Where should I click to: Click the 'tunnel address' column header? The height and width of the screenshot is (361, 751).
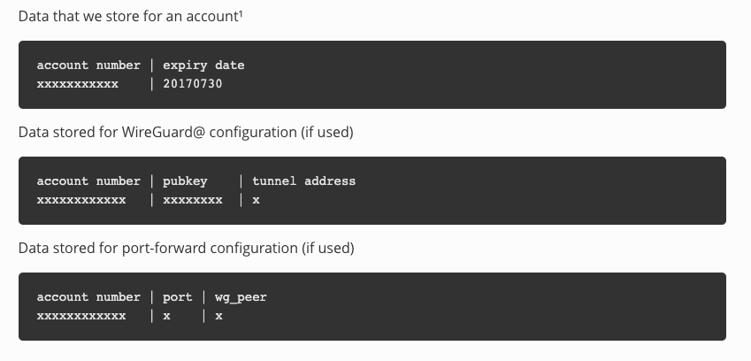tap(303, 181)
